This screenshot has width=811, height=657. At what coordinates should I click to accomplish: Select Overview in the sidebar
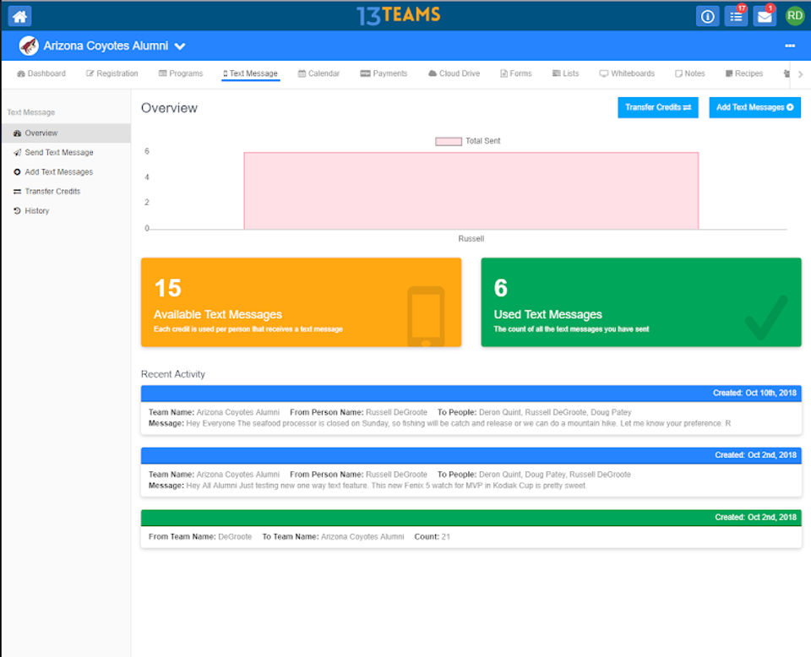pyautogui.click(x=66, y=133)
